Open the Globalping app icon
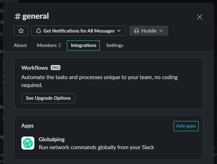 (x=28, y=143)
